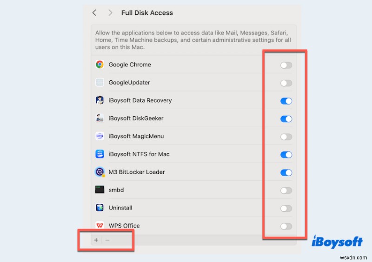Switch off M3 BitLocker Loader access

click(286, 173)
